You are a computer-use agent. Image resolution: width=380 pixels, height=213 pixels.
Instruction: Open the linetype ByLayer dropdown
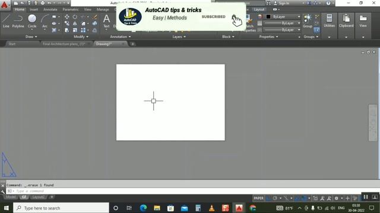[283, 30]
